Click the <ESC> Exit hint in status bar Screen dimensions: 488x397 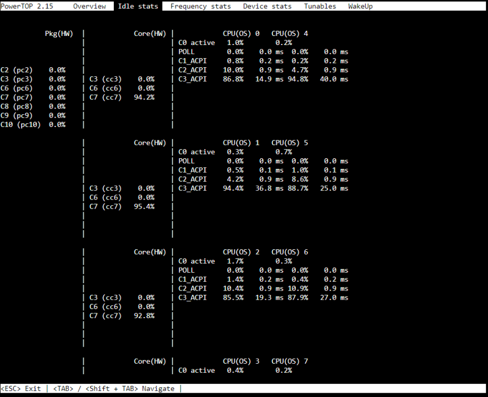pyautogui.click(x=21, y=389)
